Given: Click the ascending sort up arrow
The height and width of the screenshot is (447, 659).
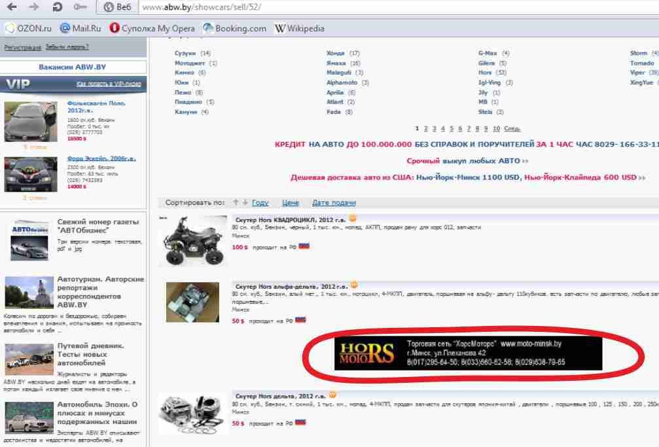Looking at the screenshot, I should point(236,203).
